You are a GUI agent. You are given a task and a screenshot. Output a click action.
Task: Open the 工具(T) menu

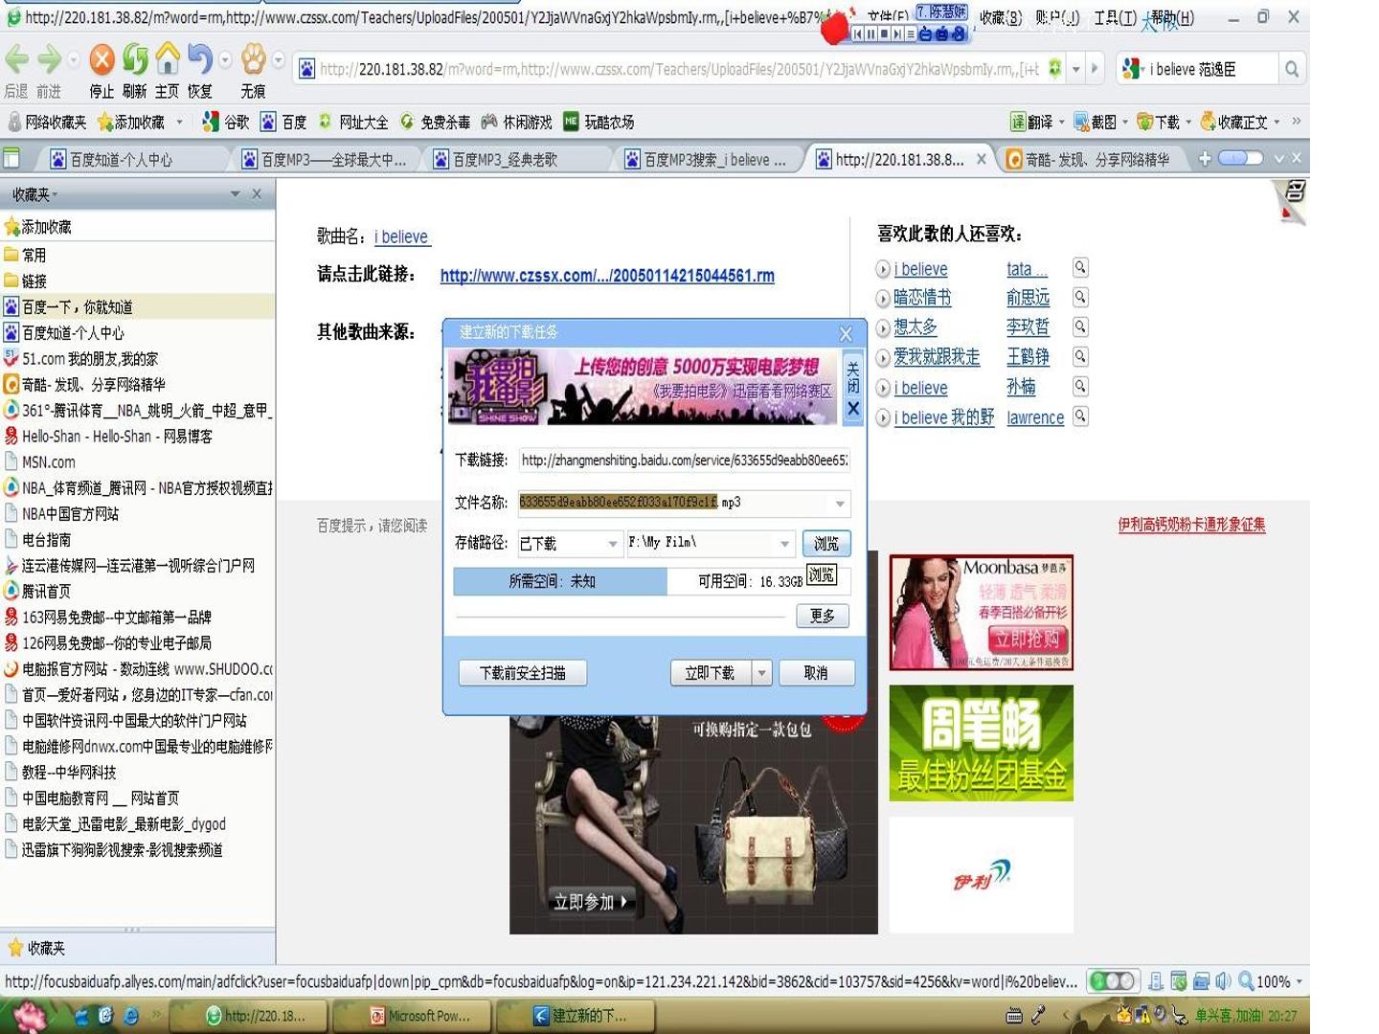1116,17
